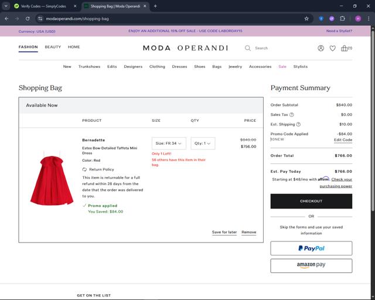Open the wishlist heart icon
375x300 pixels.
332,48
